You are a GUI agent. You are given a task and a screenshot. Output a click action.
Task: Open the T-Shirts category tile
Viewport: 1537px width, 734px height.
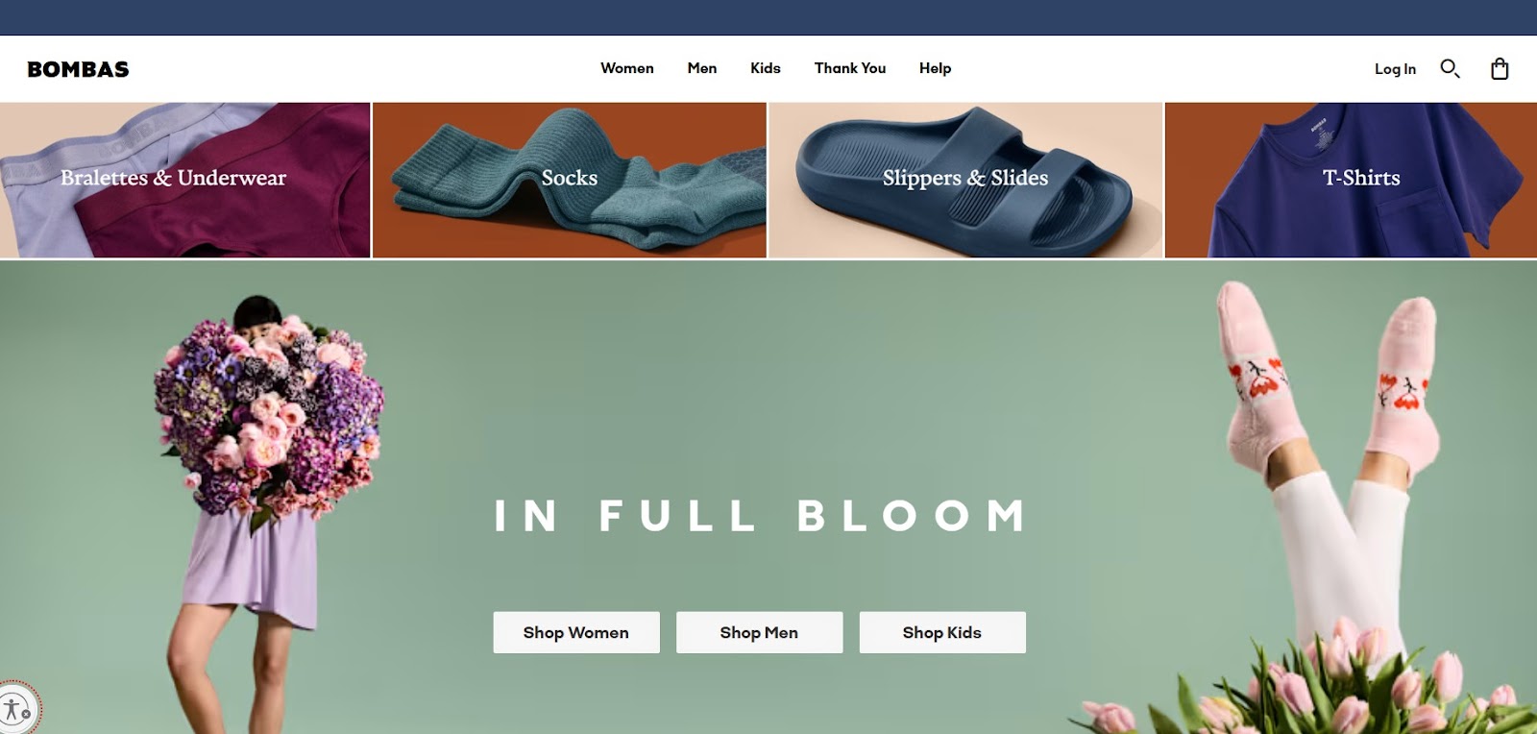[1351, 180]
